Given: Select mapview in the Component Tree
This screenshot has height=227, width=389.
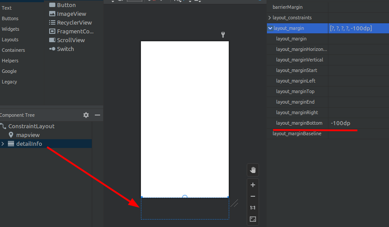Looking at the screenshot, I should click(28, 135).
